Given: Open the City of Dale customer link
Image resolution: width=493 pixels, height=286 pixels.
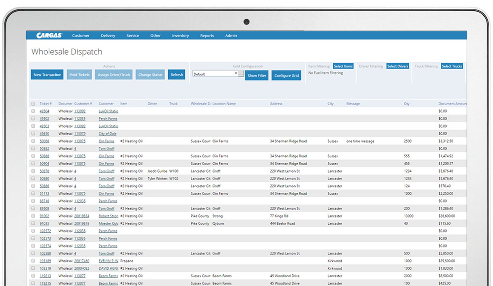Looking at the screenshot, I should tap(107, 134).
